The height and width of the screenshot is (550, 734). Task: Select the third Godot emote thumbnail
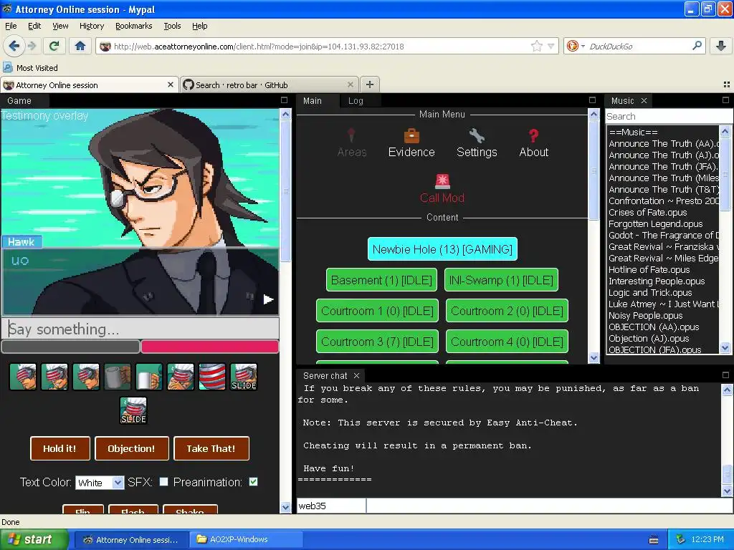pos(86,377)
